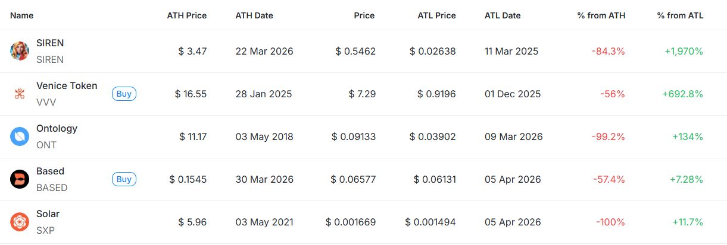Sort by % from ATH header
727x245 pixels.
click(601, 15)
